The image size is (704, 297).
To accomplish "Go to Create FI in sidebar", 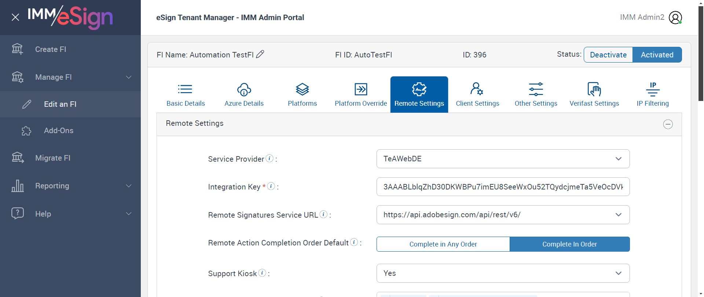I will [51, 49].
